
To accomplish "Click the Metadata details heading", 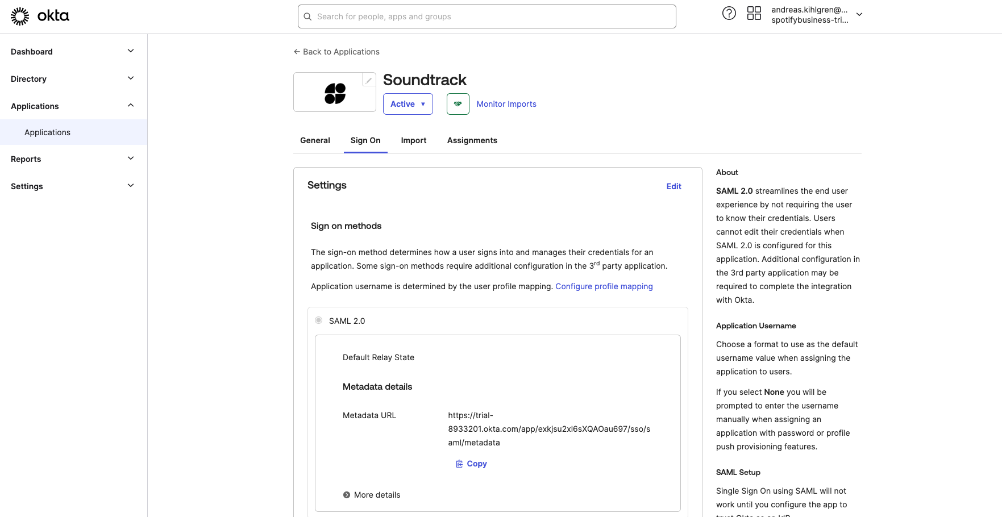I will point(377,387).
